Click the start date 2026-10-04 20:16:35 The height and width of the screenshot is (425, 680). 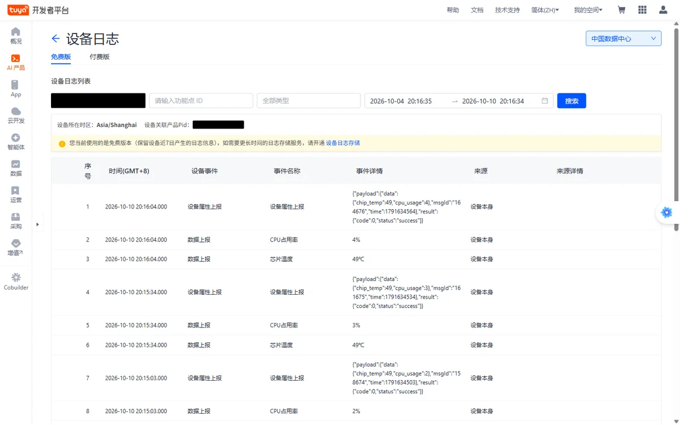401,101
